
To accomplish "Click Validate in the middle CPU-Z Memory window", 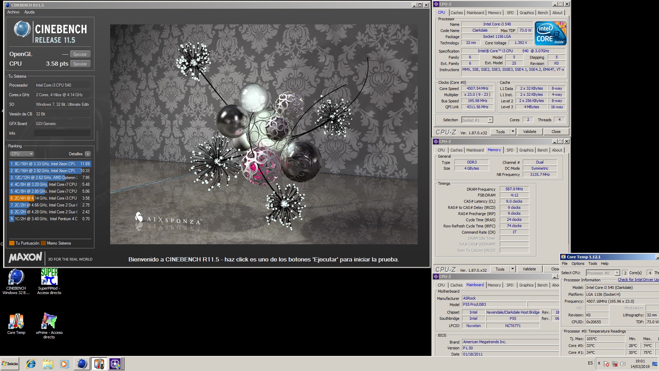I will pos(529,269).
